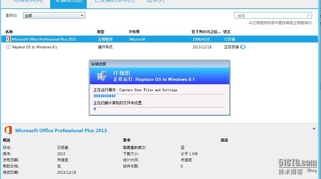
Task: Click the 0 value beside 组件总数
Action: pyautogui.click(x=182, y=166)
